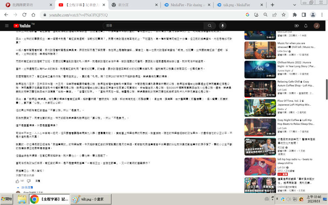Go back with the browser back arrow
This screenshot has height=205, width=328.
pos(6,15)
